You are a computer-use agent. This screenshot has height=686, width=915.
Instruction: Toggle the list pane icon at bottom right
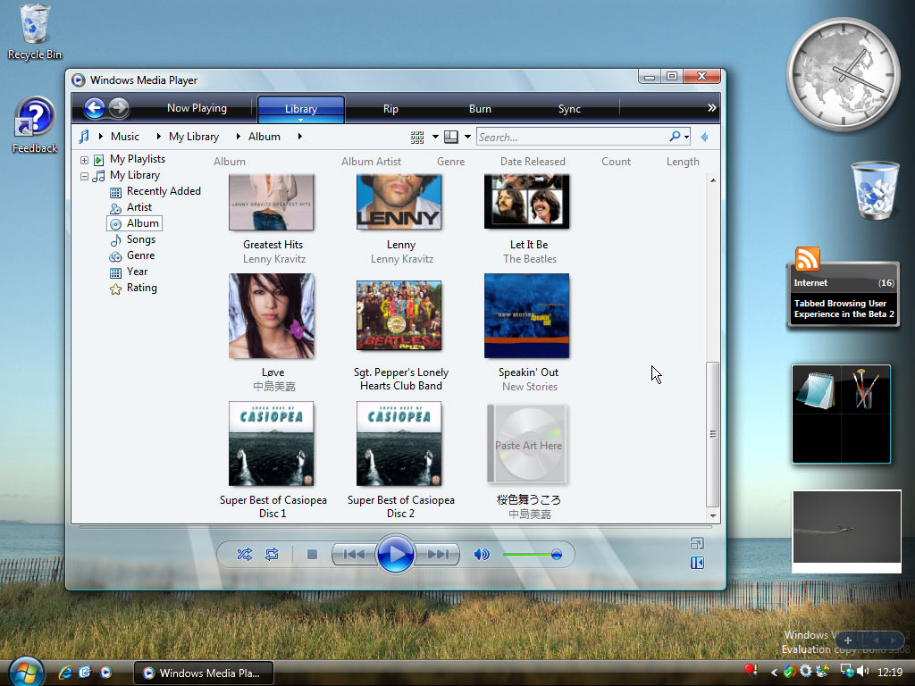tap(697, 563)
